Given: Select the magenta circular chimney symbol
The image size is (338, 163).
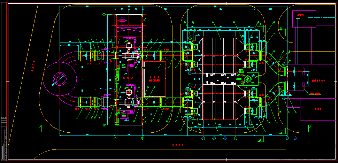Looking at the screenshot, I should (60, 79).
